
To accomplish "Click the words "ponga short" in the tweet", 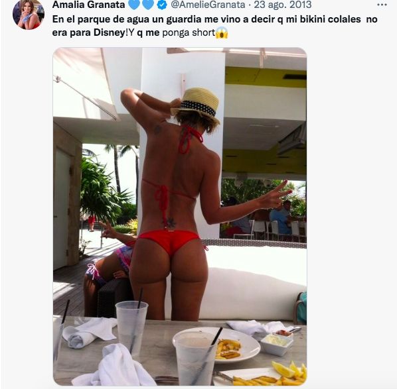I will 189,33.
